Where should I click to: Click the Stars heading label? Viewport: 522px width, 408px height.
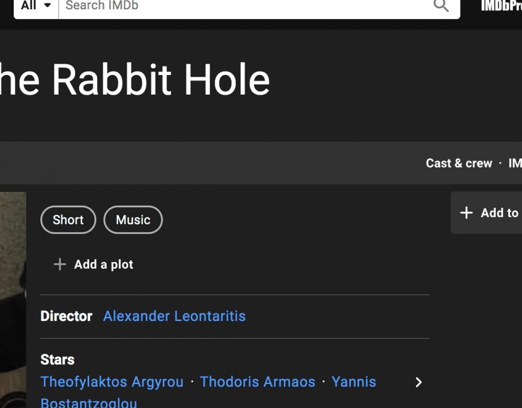coord(57,360)
